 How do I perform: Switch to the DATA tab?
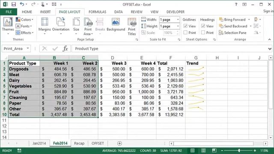coord(119,12)
